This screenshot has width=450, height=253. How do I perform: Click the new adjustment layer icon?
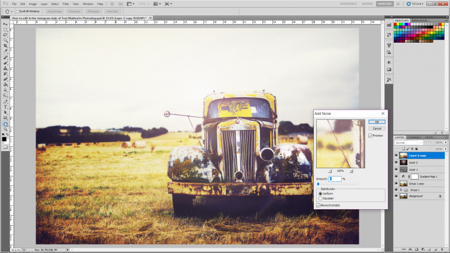423,249
